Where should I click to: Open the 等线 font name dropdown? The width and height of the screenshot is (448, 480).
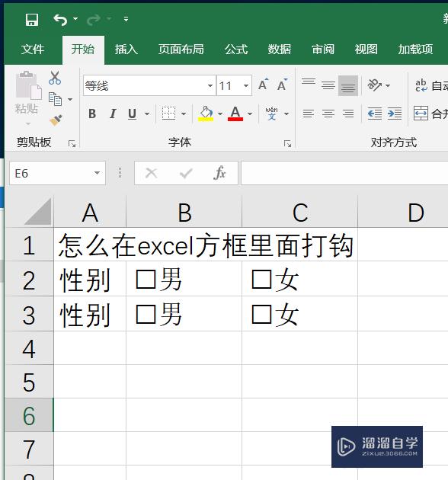click(x=210, y=85)
